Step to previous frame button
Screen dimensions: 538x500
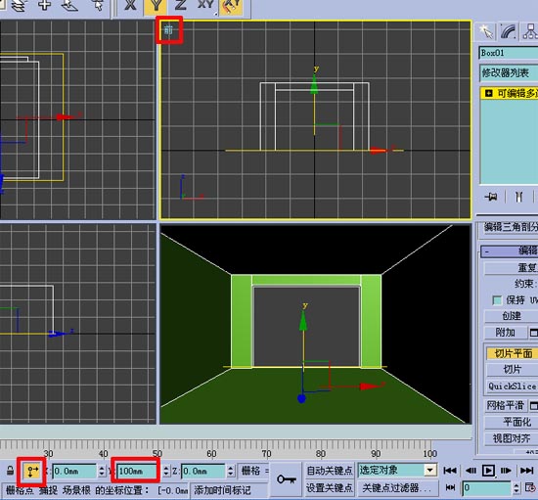pos(471,470)
